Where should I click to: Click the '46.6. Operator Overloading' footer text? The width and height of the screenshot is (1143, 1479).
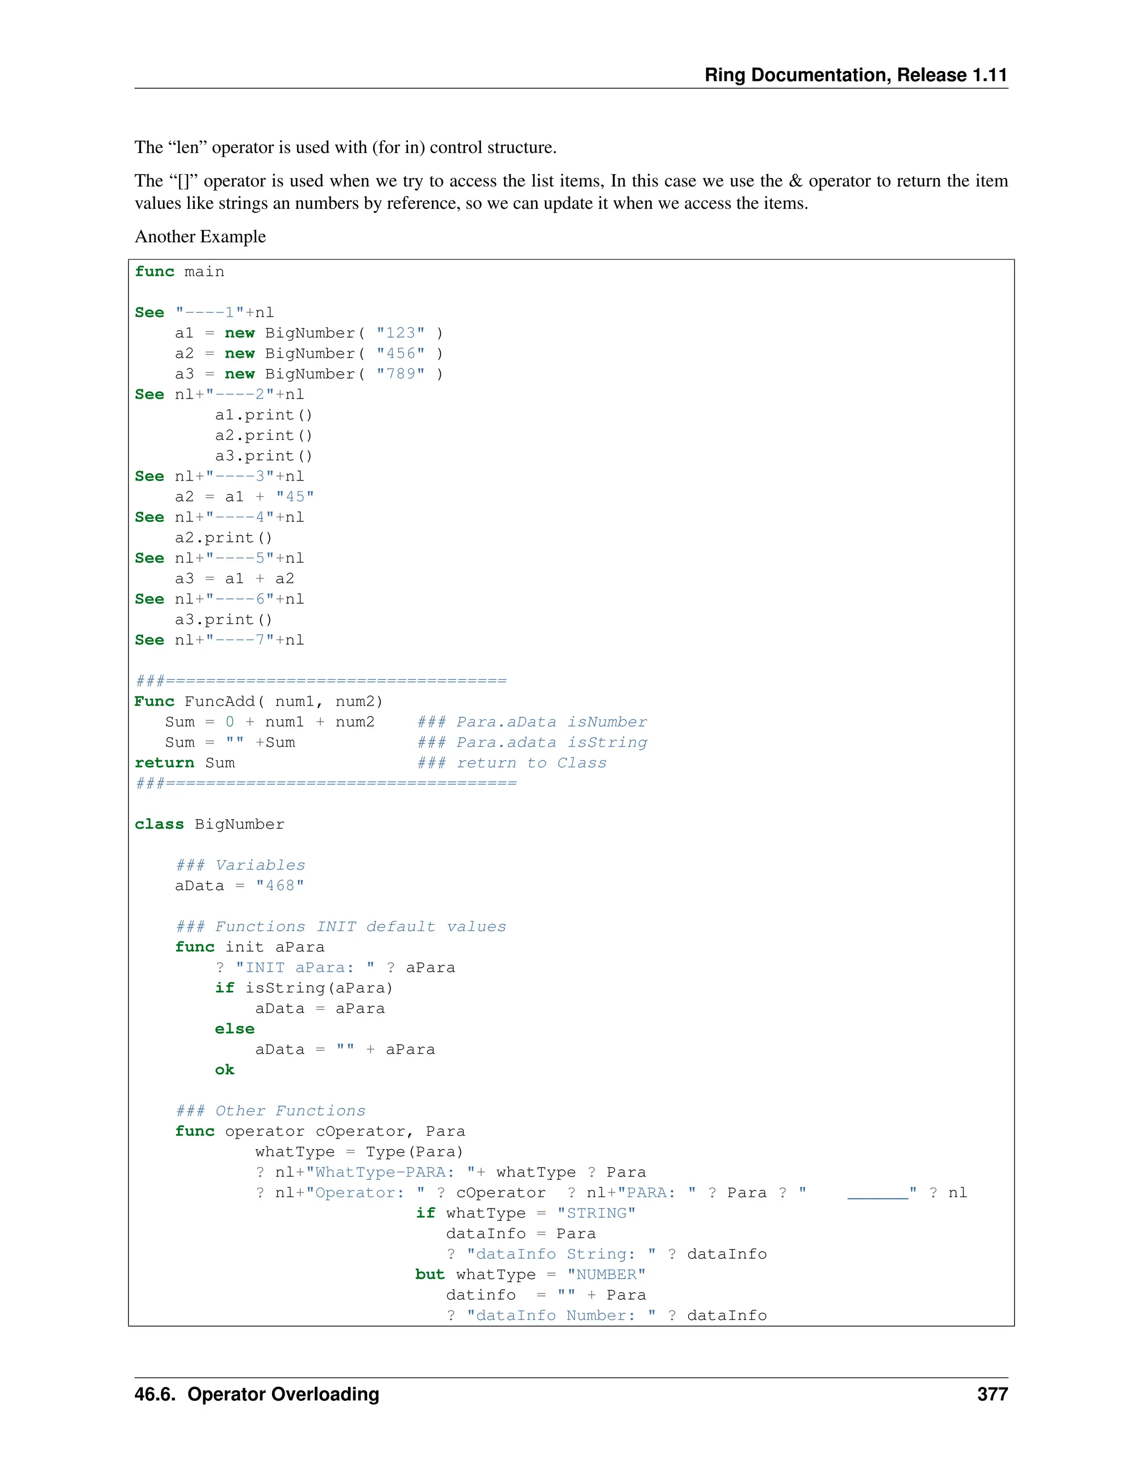click(x=257, y=1394)
